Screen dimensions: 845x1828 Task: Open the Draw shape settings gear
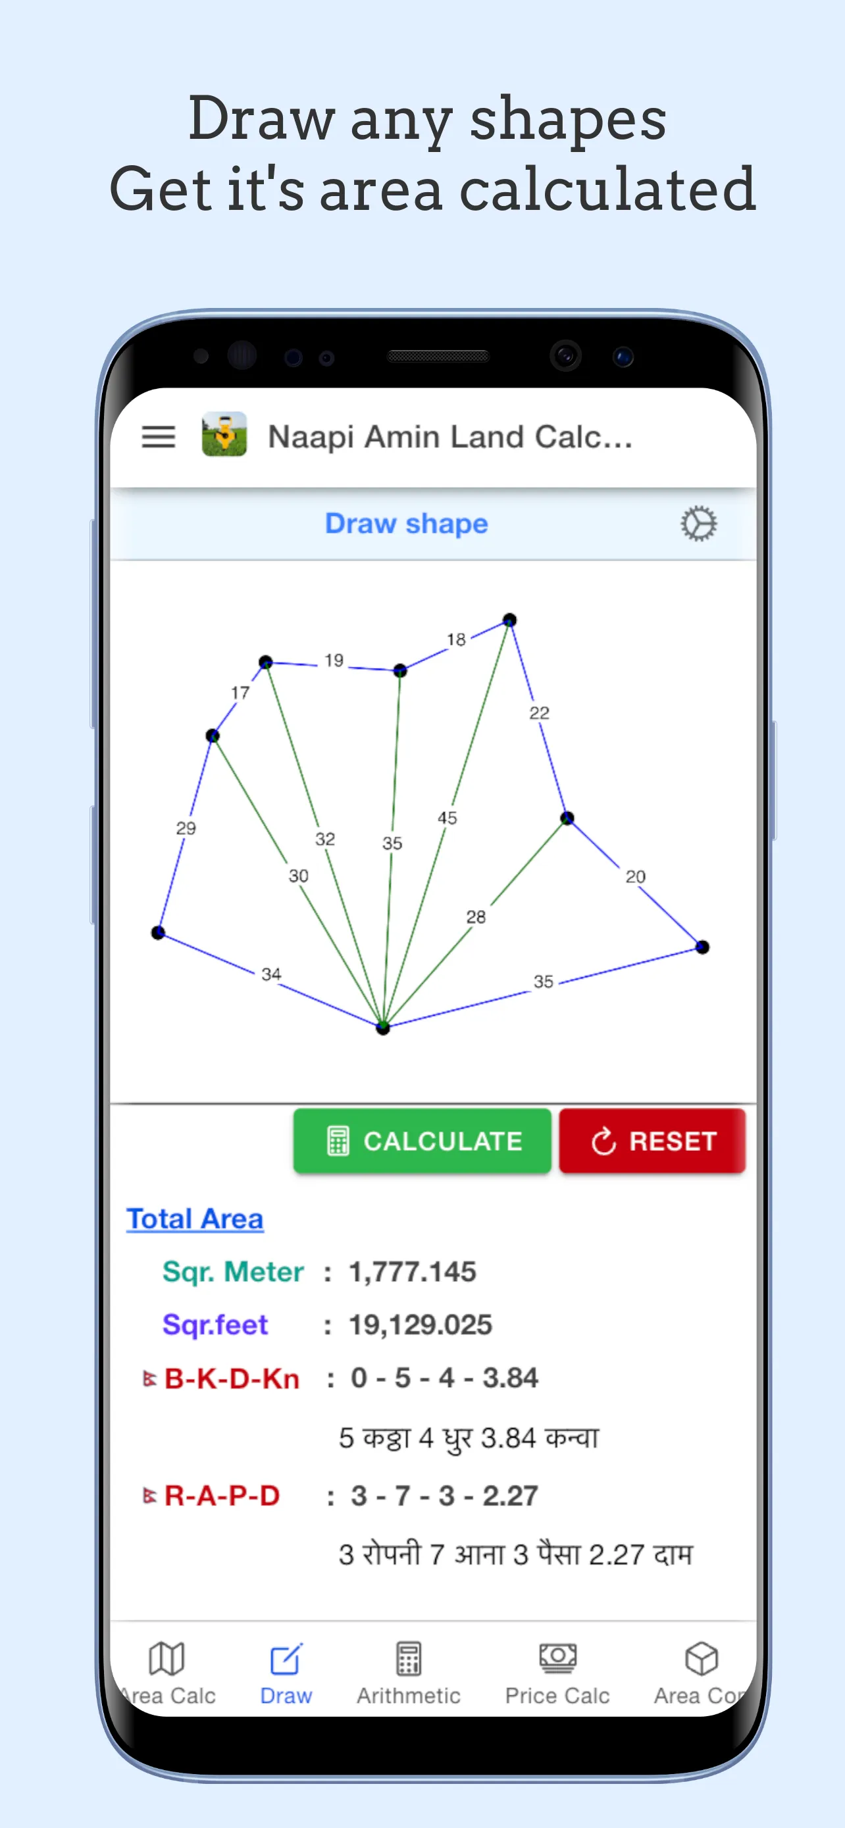698,524
